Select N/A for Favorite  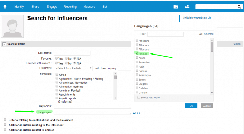(75, 58)
